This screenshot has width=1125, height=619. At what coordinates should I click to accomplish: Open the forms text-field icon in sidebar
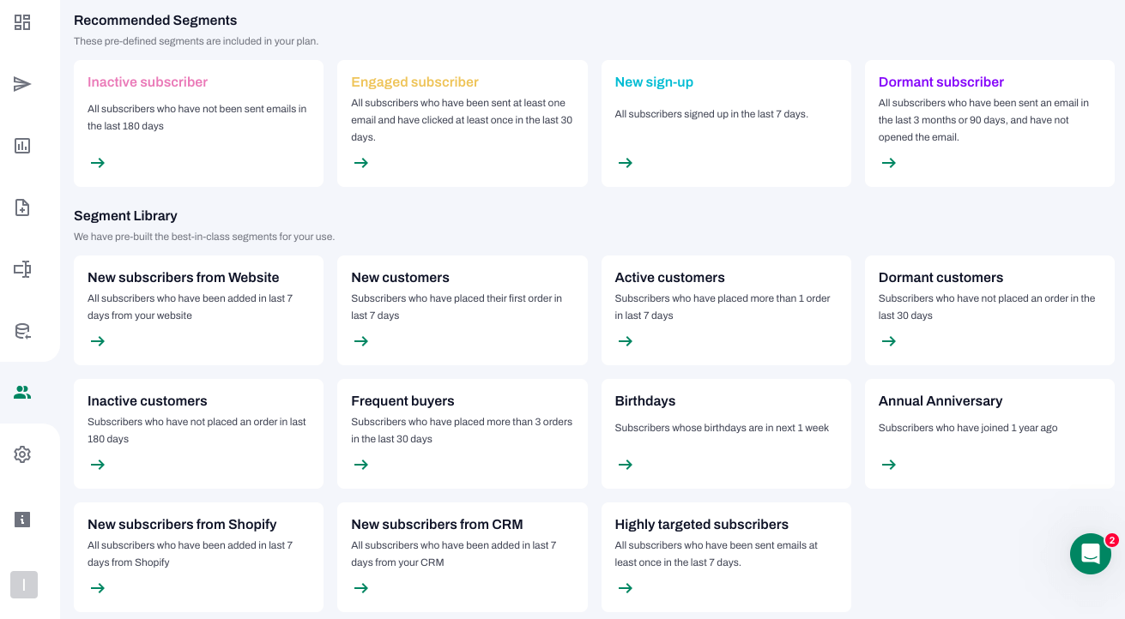[x=22, y=269]
